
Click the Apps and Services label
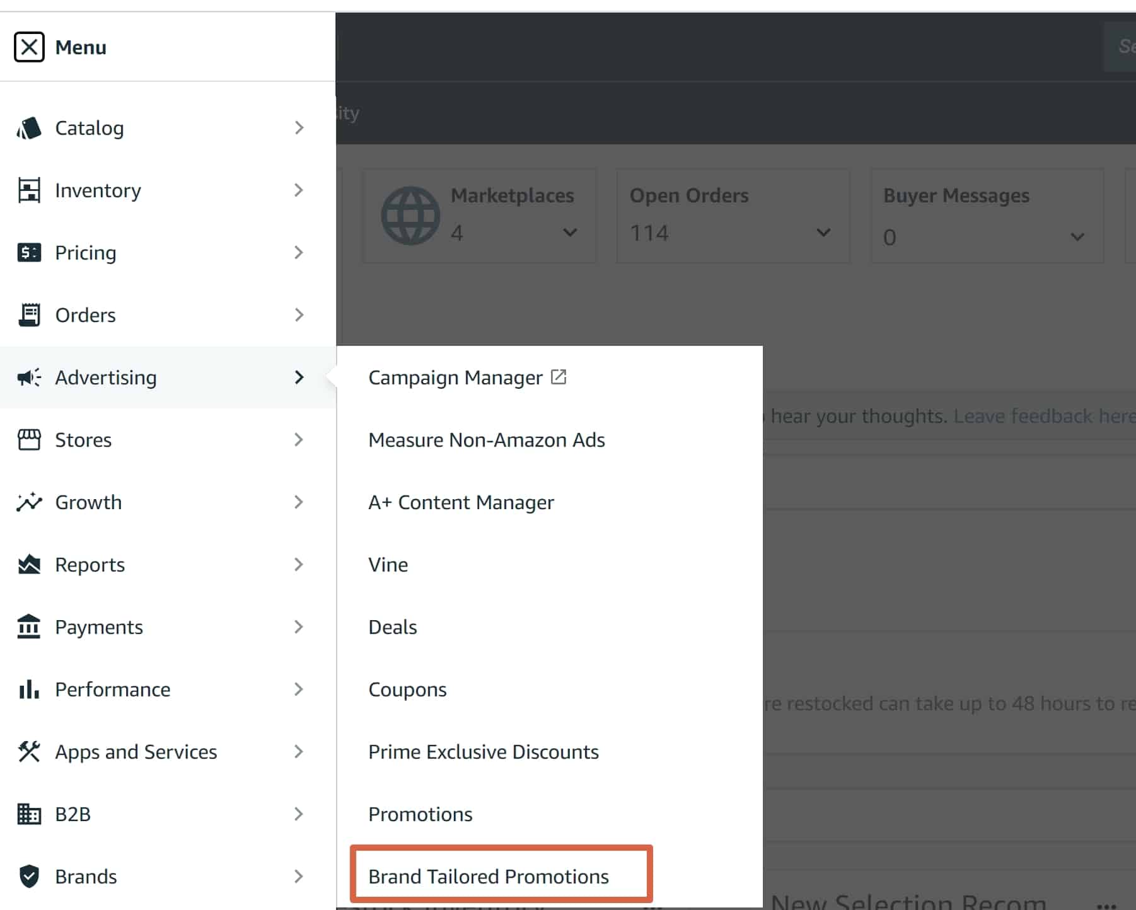pyautogui.click(x=136, y=752)
